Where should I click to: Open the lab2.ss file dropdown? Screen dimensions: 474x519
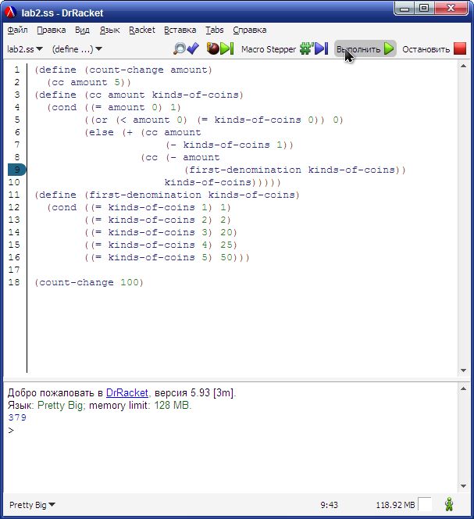[25, 49]
